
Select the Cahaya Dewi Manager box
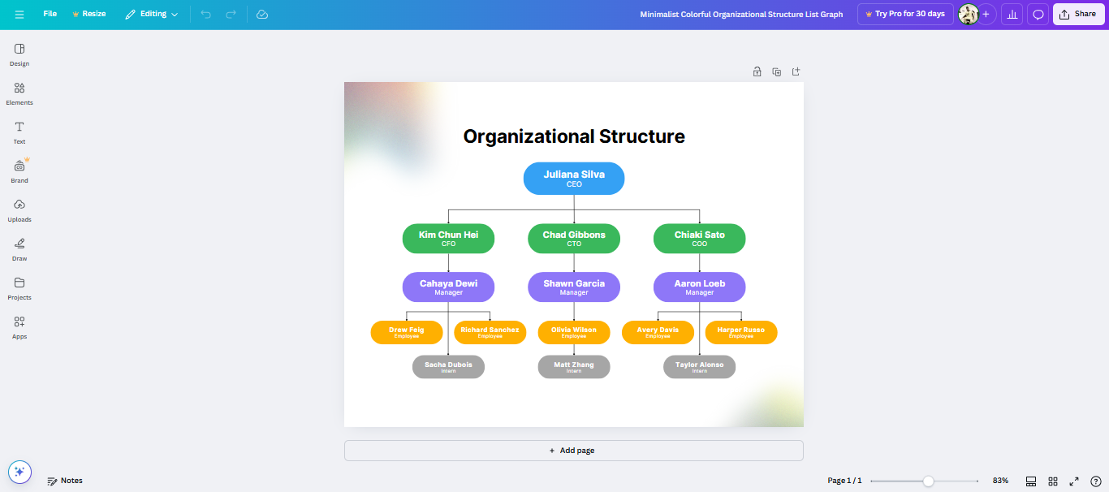[x=448, y=287]
